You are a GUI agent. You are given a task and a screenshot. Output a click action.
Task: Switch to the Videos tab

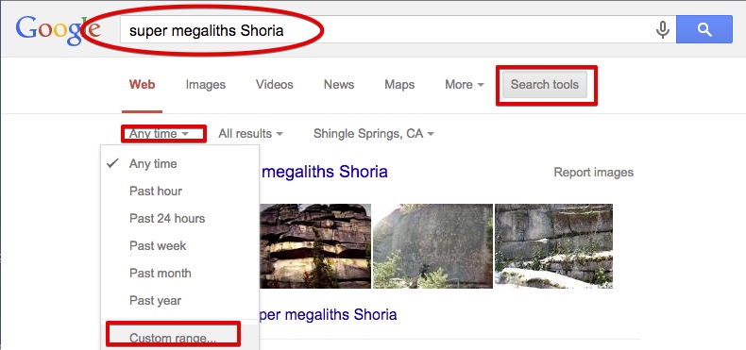[x=275, y=85]
